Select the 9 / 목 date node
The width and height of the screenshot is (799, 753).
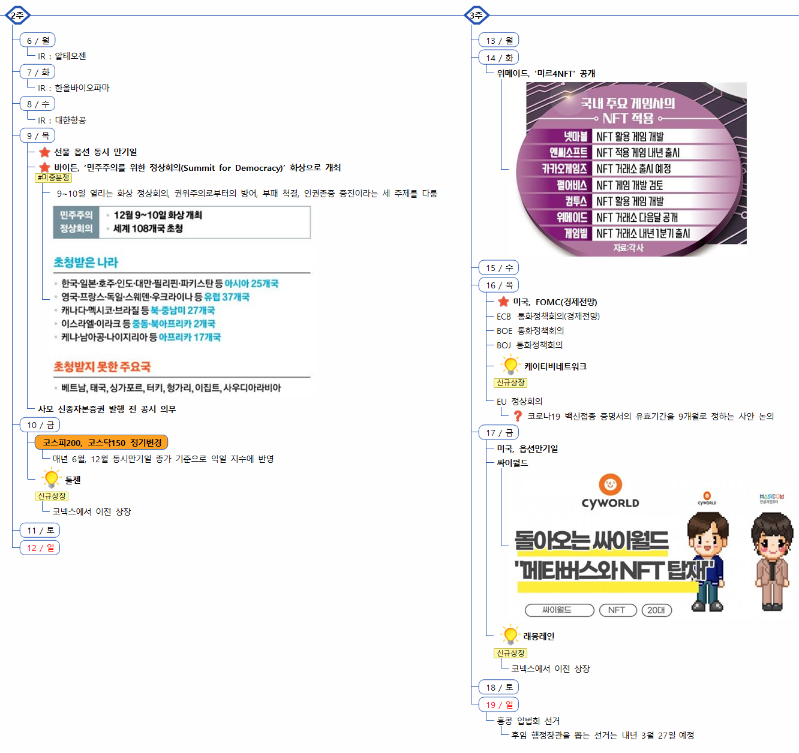pos(38,135)
